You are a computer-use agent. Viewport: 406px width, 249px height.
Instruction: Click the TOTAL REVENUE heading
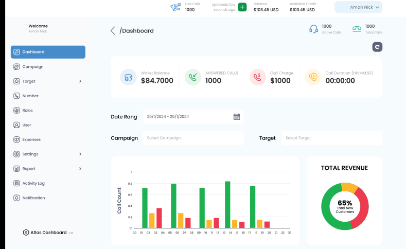[344, 168]
